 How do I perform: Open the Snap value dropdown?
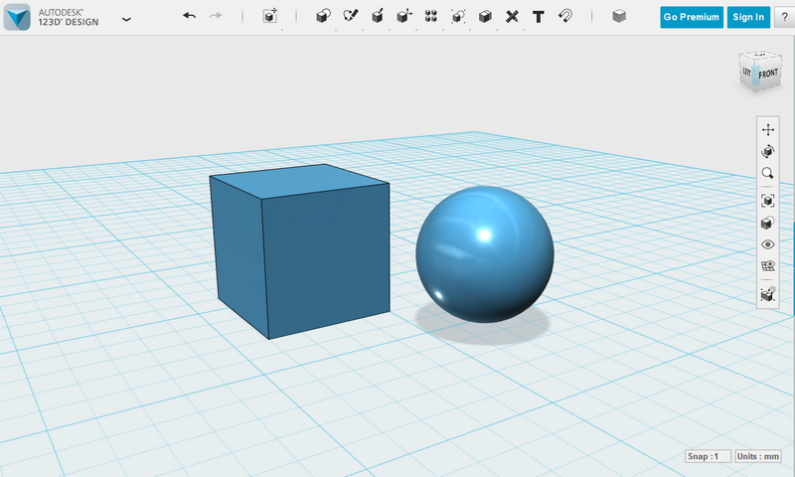point(703,456)
